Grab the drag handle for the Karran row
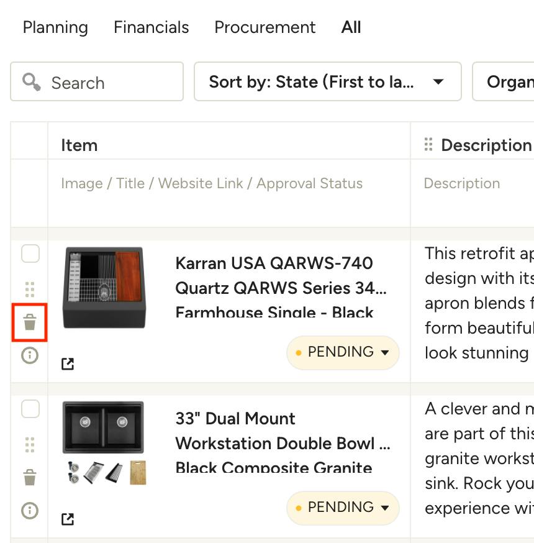 click(x=30, y=290)
